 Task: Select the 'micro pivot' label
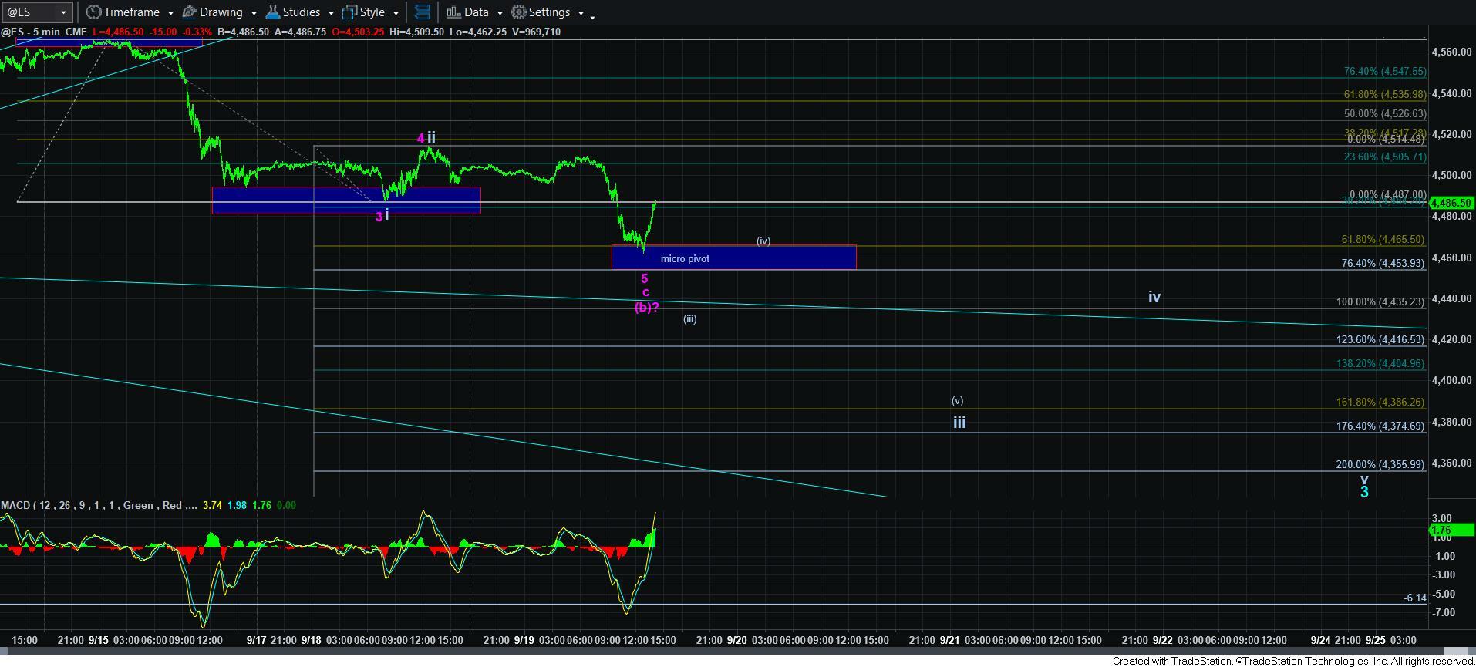tap(685, 258)
